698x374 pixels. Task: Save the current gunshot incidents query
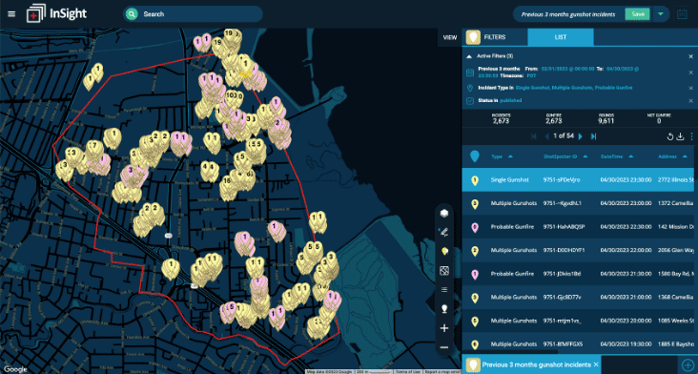638,14
